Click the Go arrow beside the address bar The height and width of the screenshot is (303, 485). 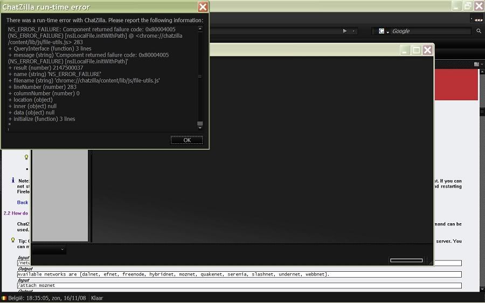(344, 31)
